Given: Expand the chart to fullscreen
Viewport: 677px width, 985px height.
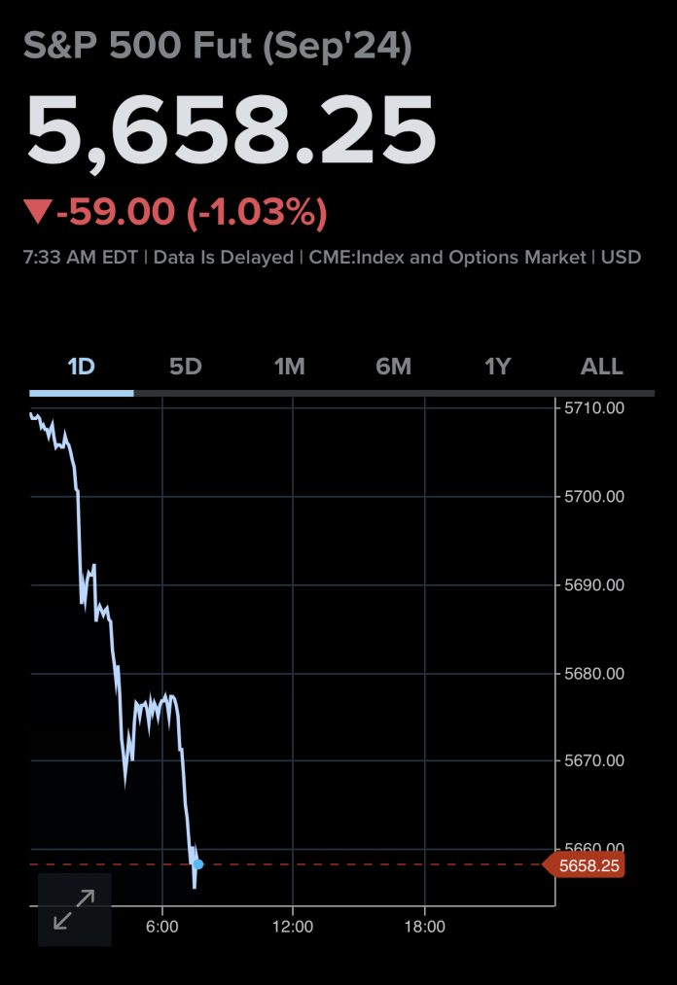Looking at the screenshot, I should (x=74, y=909).
